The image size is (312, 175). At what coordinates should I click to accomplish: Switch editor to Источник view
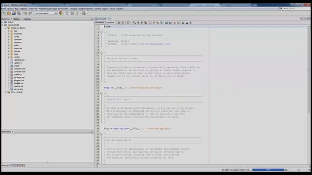100,23
